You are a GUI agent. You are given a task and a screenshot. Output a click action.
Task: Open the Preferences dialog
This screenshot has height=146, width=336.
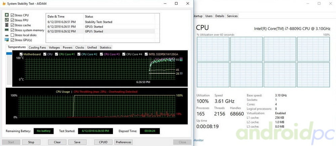pyautogui.click(x=123, y=142)
